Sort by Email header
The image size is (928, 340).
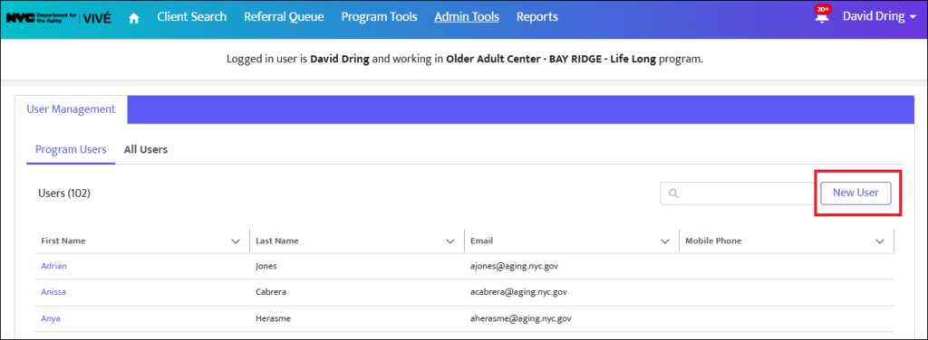pos(482,241)
